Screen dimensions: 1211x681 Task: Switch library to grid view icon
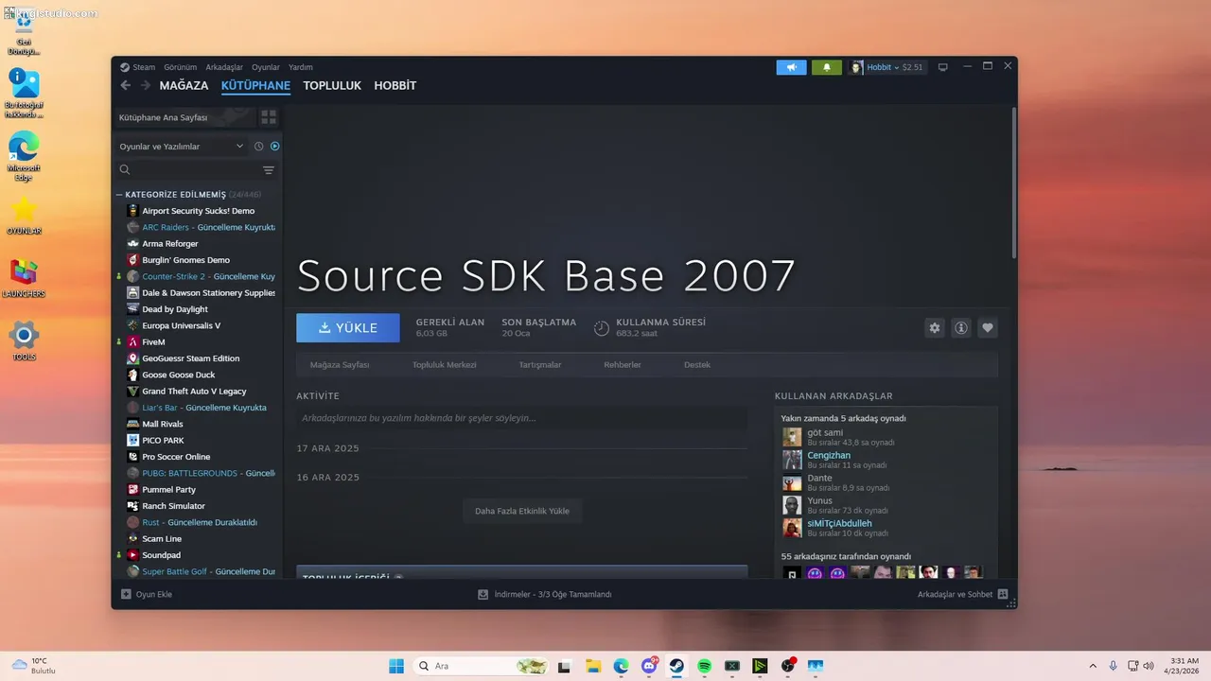pos(269,117)
